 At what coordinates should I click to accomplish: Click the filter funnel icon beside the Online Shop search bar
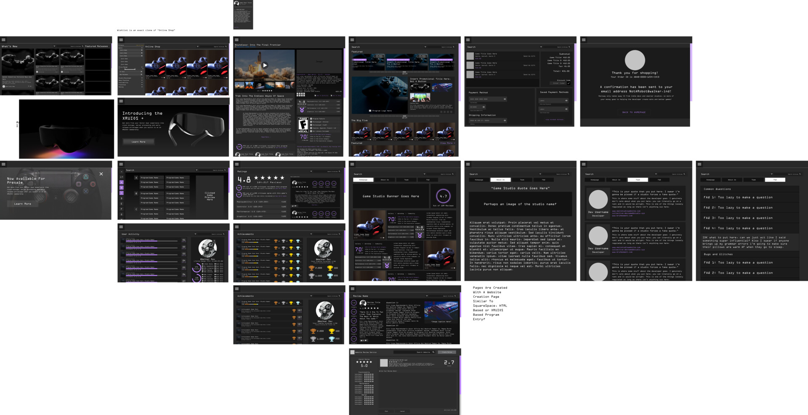pyautogui.click(x=198, y=47)
